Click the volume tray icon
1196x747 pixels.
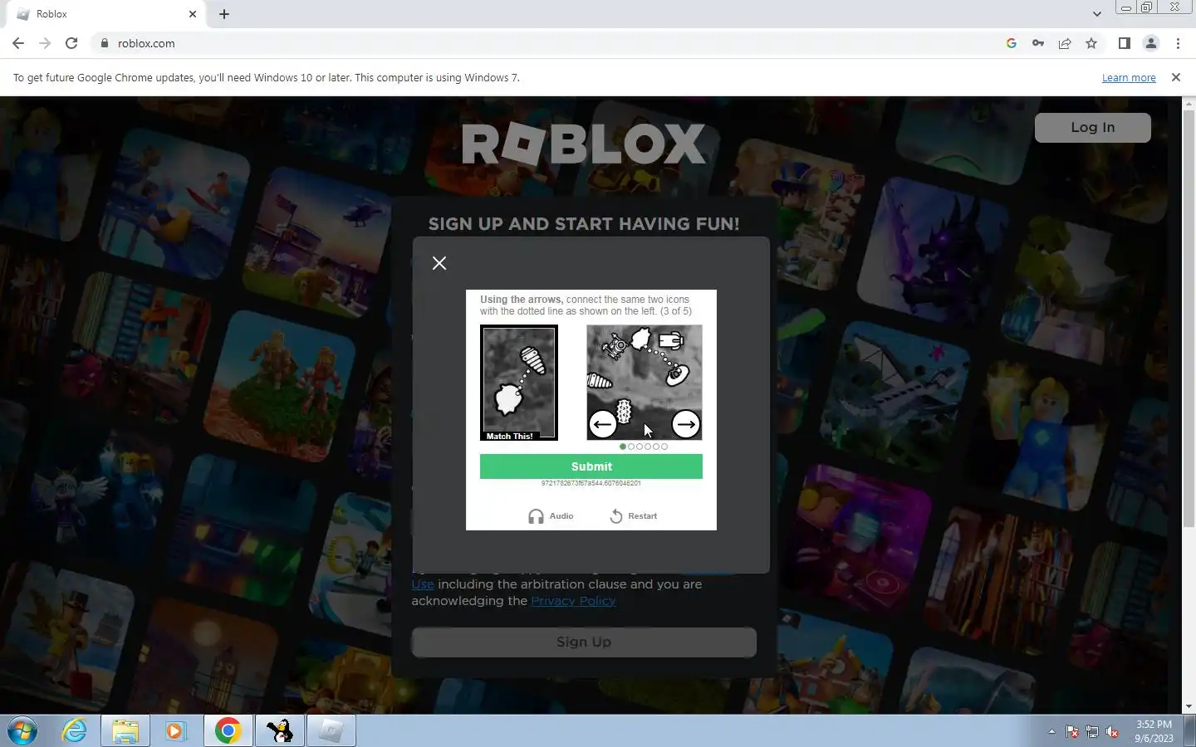pyautogui.click(x=1112, y=732)
